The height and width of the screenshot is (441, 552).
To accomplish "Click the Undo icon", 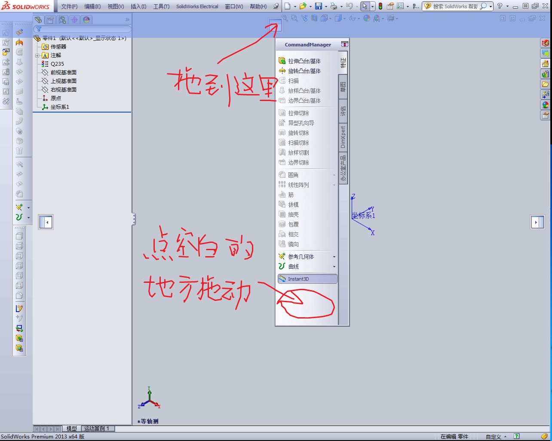I will click(x=349, y=6).
